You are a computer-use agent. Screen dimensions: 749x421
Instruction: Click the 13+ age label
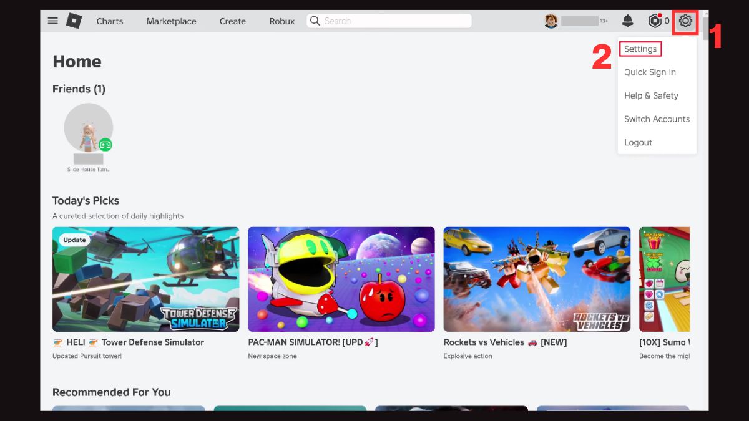604,21
